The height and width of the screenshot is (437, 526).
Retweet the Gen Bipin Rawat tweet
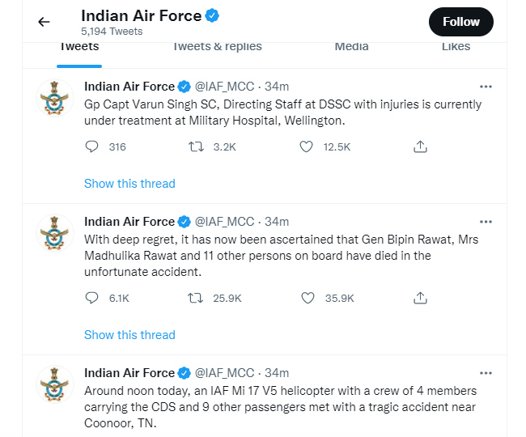pyautogui.click(x=195, y=298)
